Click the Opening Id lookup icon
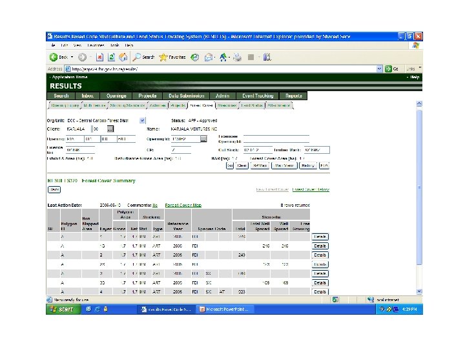The width and height of the screenshot is (465, 349). coord(203,138)
